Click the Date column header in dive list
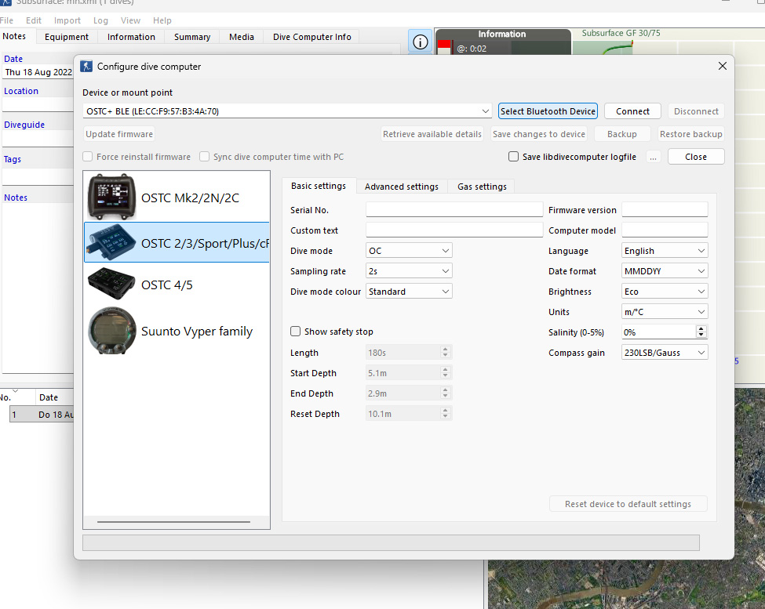The width and height of the screenshot is (765, 609). (49, 397)
